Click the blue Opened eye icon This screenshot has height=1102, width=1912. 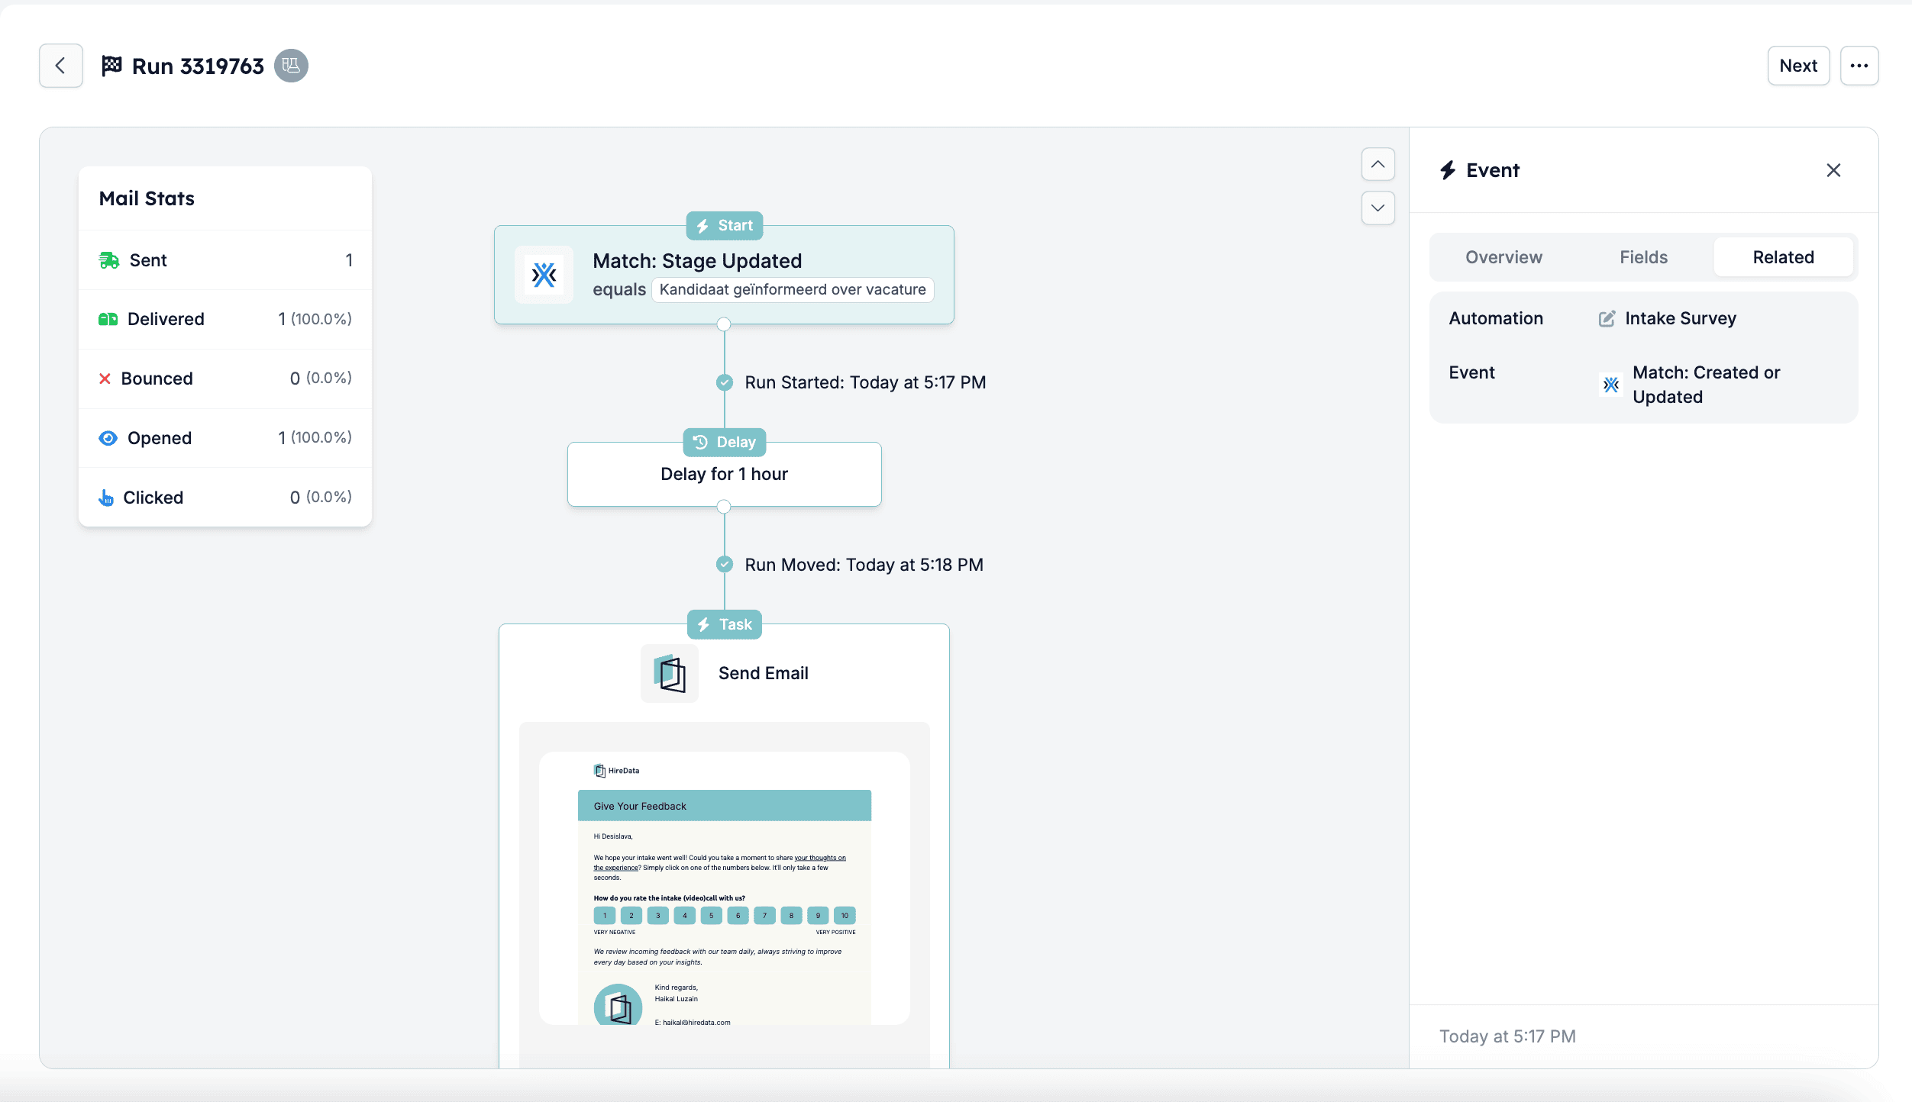[x=108, y=438]
